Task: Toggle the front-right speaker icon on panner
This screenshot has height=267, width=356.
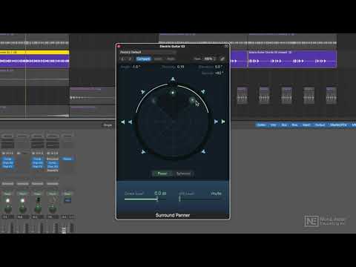Action: click(203, 92)
